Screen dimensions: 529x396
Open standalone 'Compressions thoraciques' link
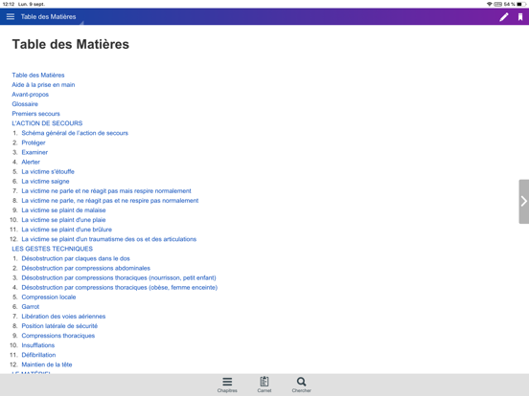58,336
